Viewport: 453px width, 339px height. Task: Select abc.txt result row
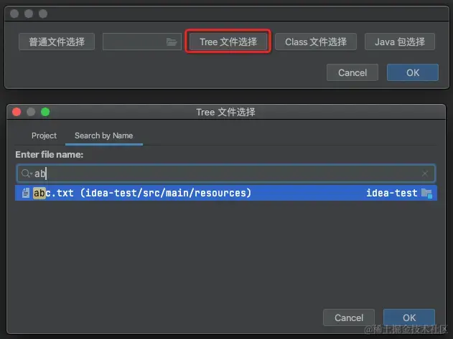coord(226,193)
